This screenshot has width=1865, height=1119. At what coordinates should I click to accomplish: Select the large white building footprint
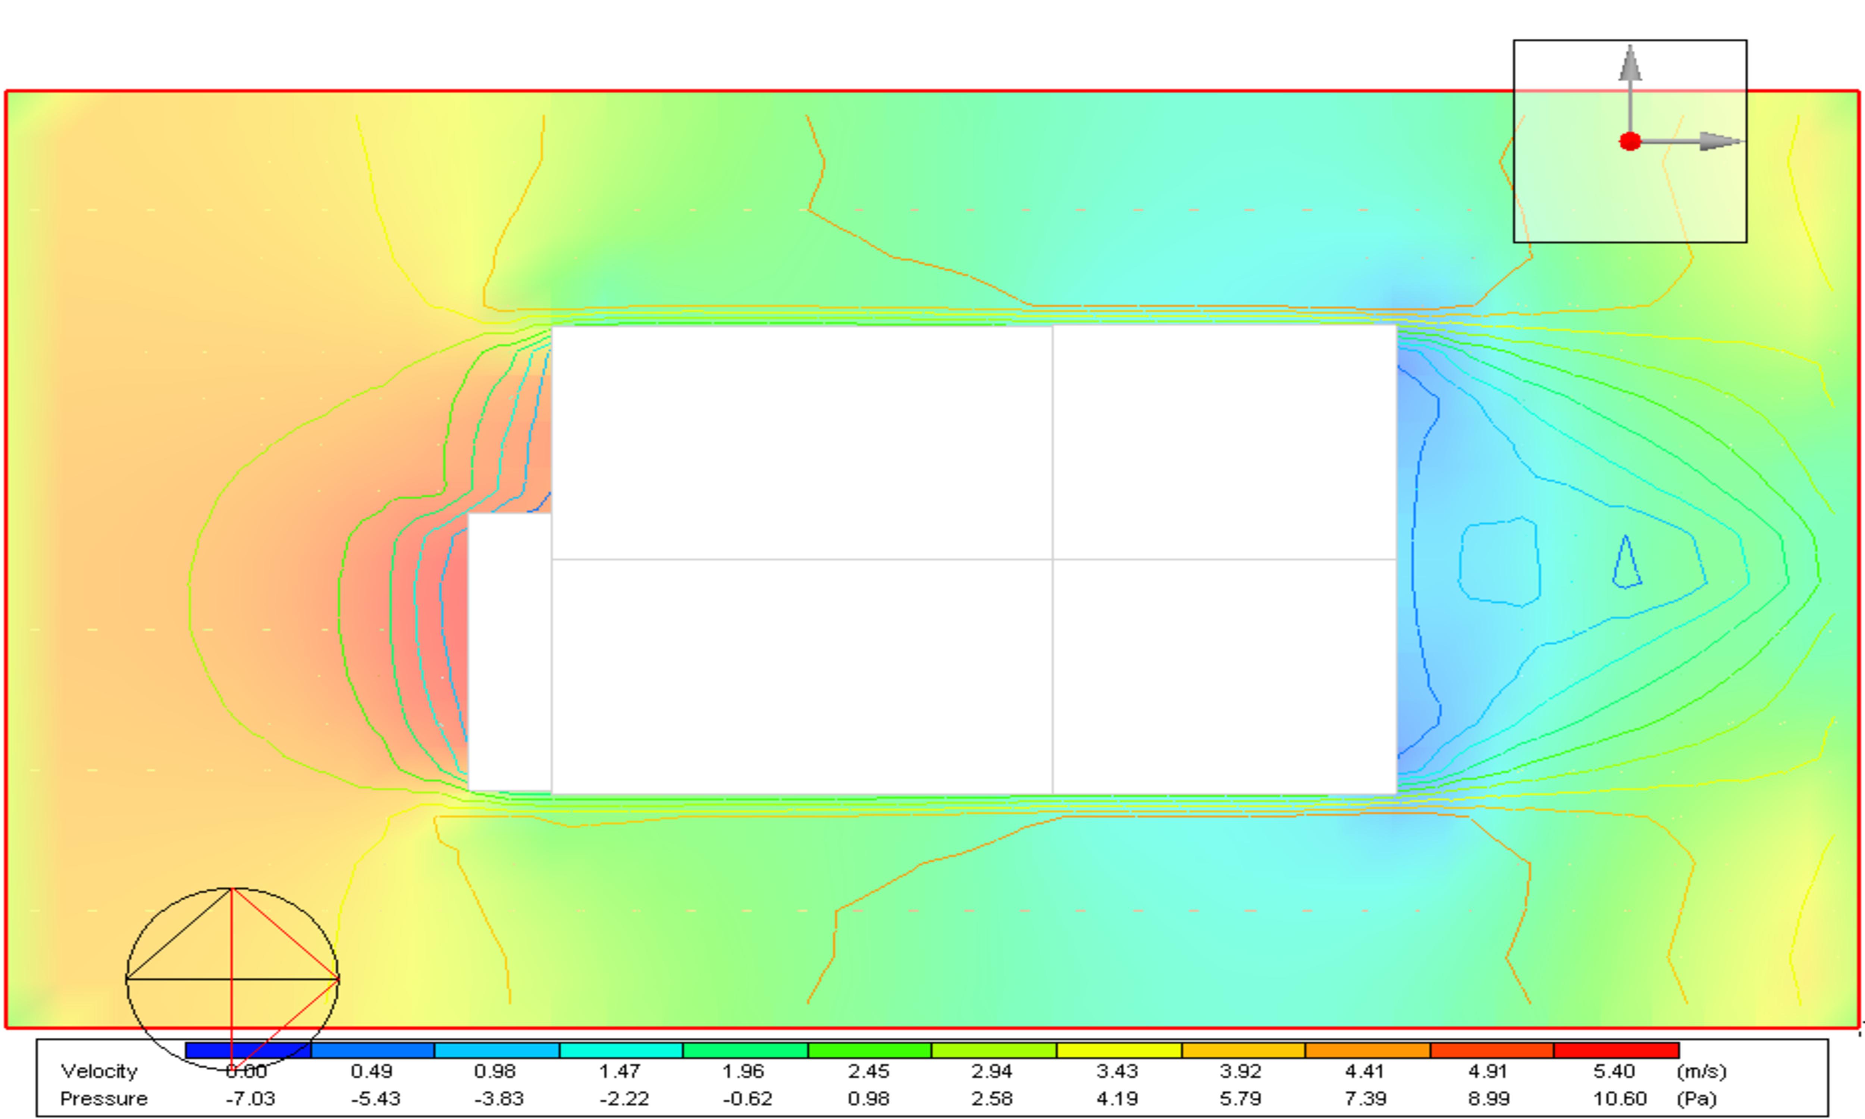pos(974,559)
